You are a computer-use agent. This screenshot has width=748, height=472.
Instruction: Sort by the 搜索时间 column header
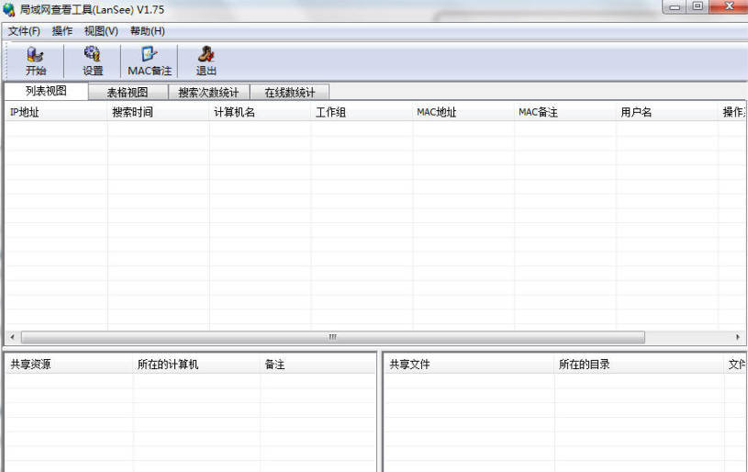pyautogui.click(x=159, y=112)
